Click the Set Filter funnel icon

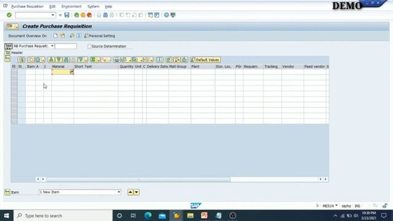pos(80,60)
